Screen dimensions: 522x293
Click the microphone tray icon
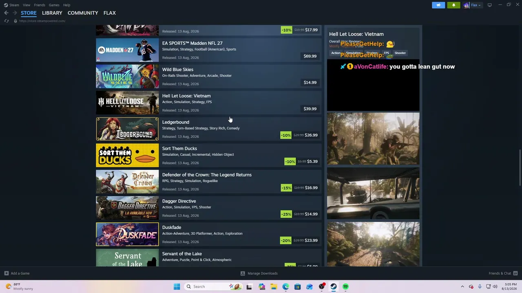tap(480, 286)
